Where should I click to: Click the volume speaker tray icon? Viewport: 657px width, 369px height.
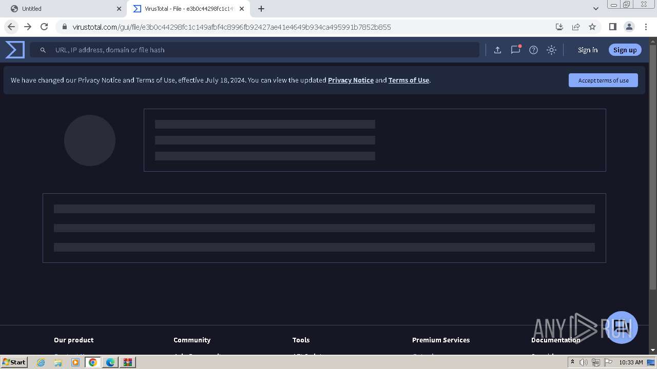[584, 362]
